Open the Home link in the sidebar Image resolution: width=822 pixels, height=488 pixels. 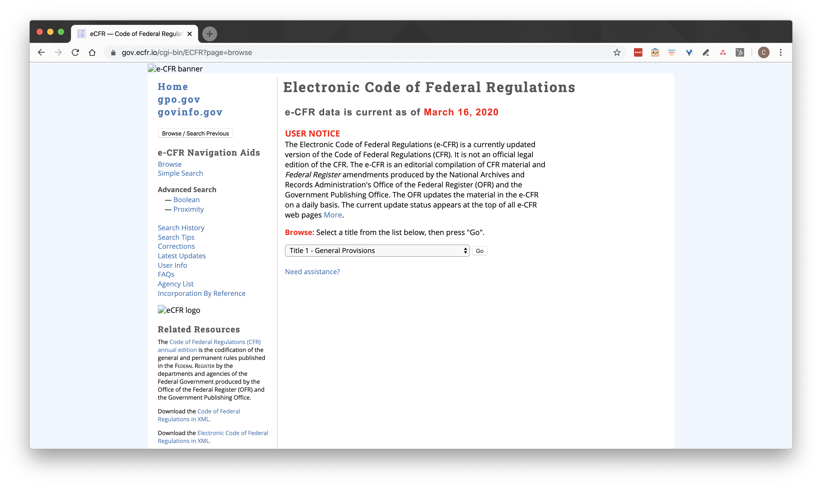coord(173,87)
